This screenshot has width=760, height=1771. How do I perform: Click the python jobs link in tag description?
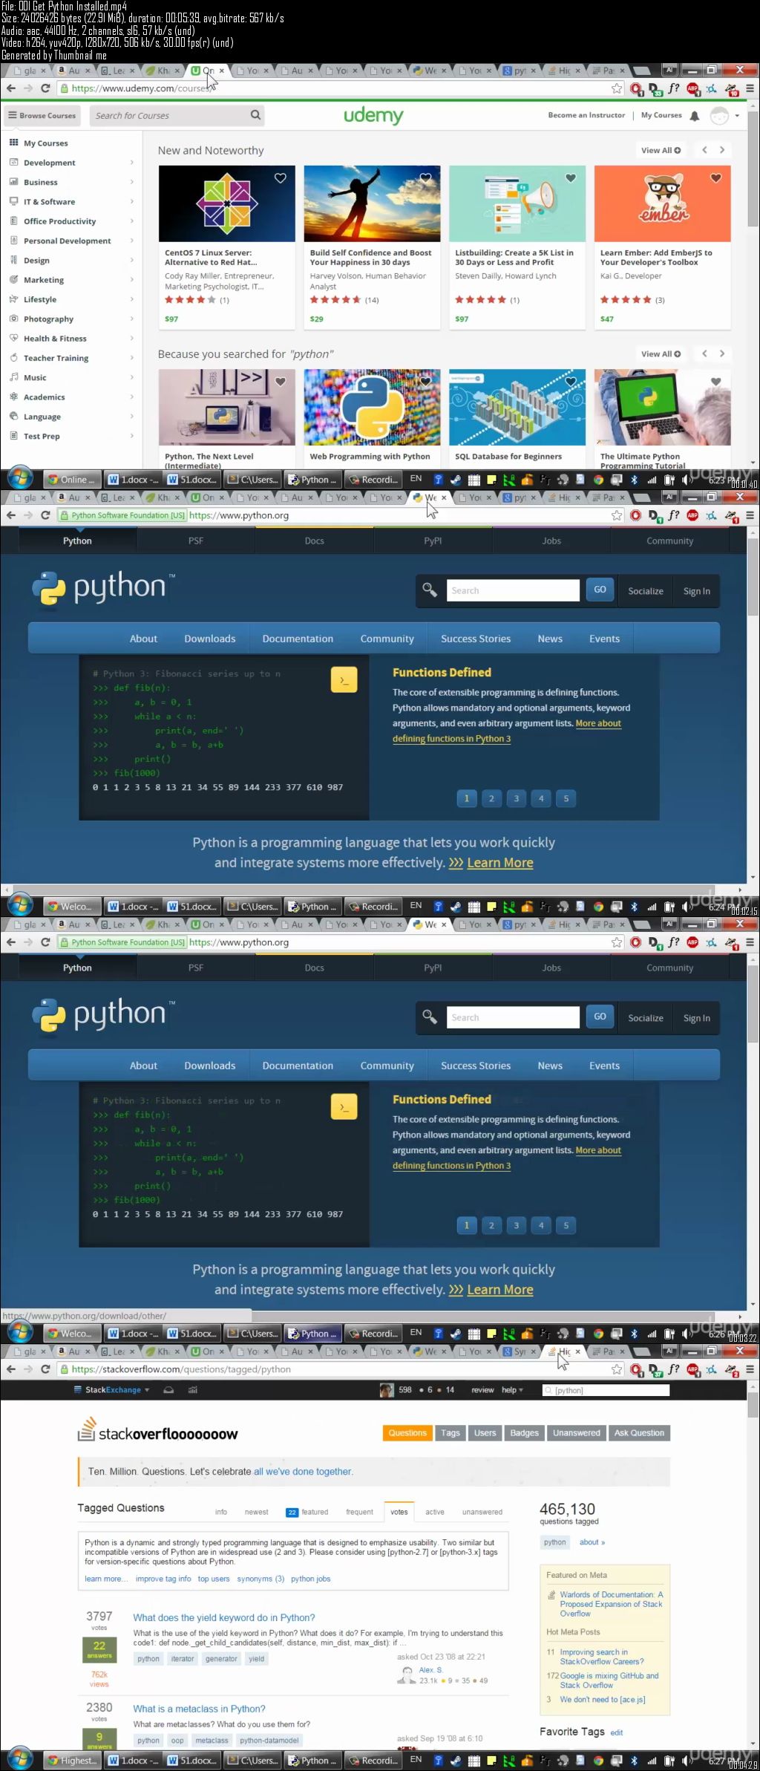pos(311,1579)
